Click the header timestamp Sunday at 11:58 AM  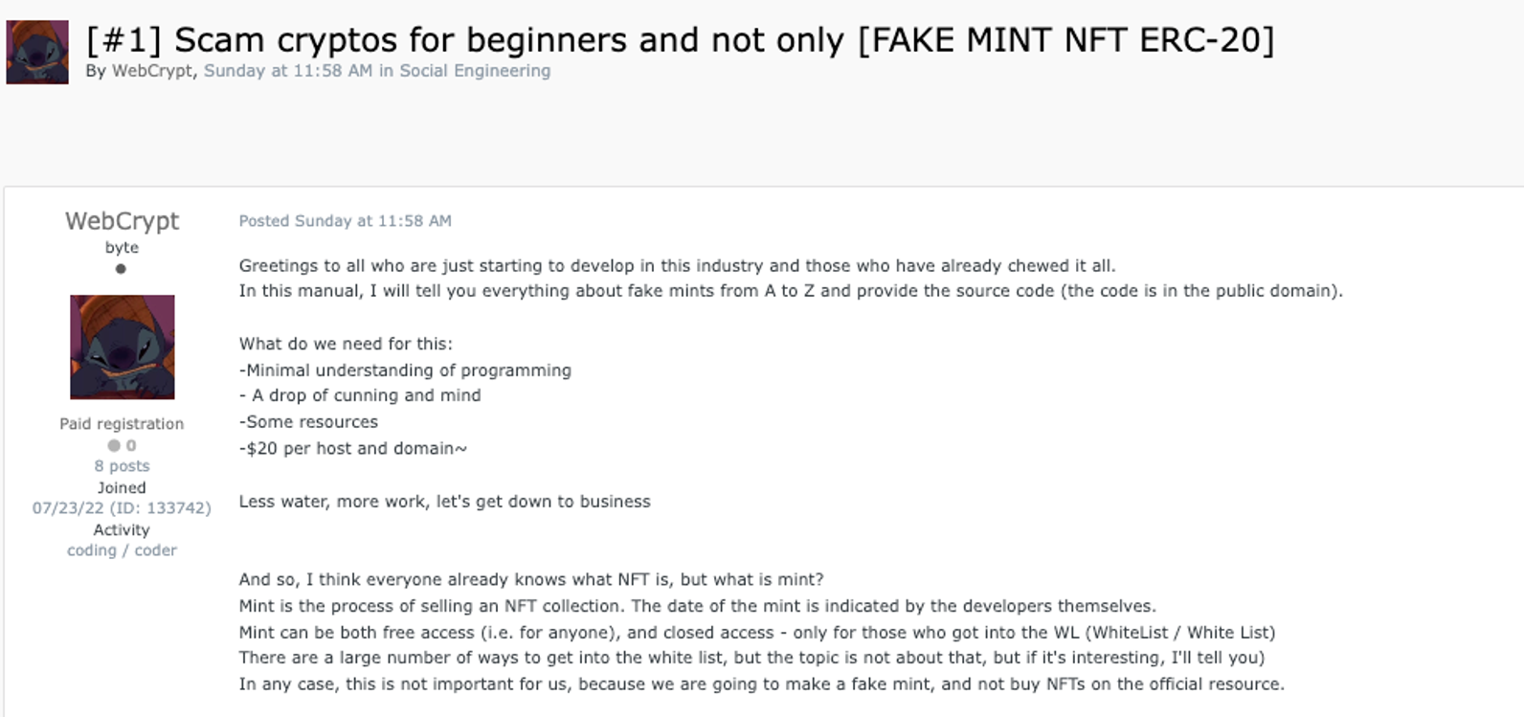coord(288,71)
